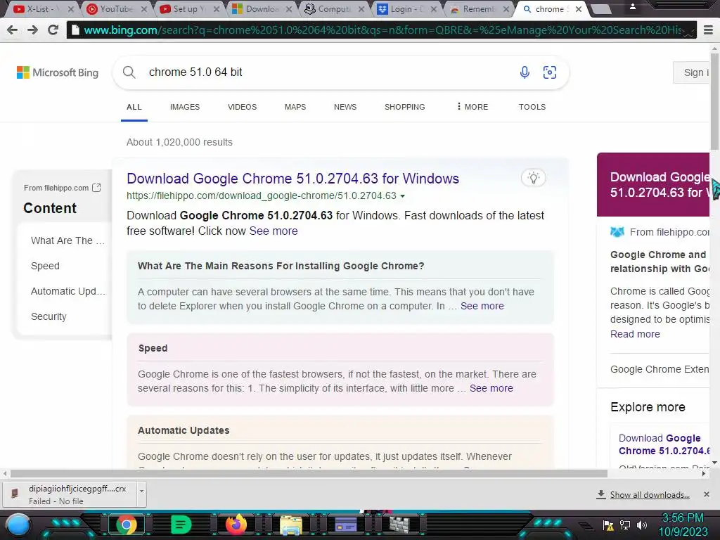Click the volume speaker tray icon
Viewport: 720px width, 540px height.
641,525
